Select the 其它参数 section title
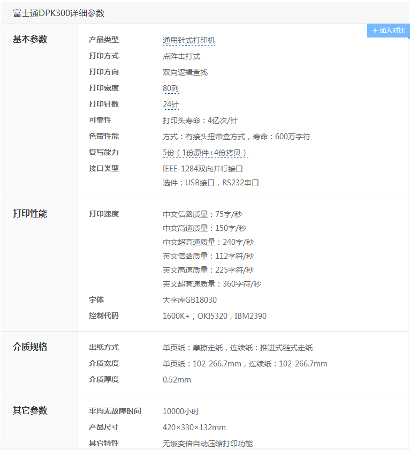The width and height of the screenshot is (410, 450). click(30, 410)
